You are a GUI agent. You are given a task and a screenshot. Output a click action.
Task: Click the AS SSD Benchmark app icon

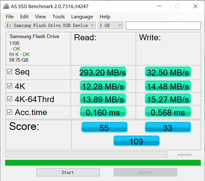6,6
